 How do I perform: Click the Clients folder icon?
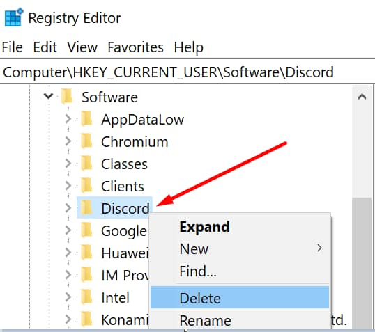[86, 186]
